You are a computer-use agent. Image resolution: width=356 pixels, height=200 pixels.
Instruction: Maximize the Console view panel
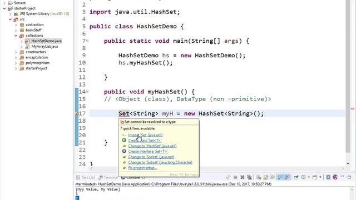(349, 177)
